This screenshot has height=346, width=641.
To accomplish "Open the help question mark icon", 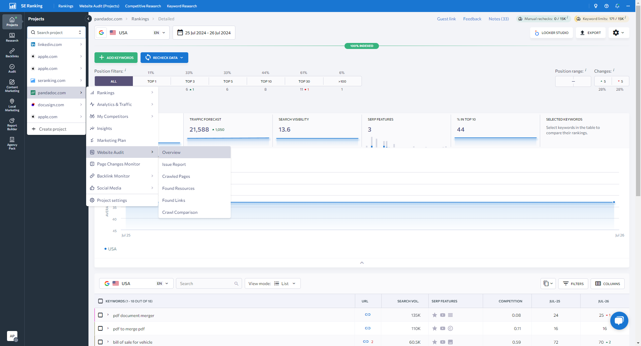I will pos(607,6).
